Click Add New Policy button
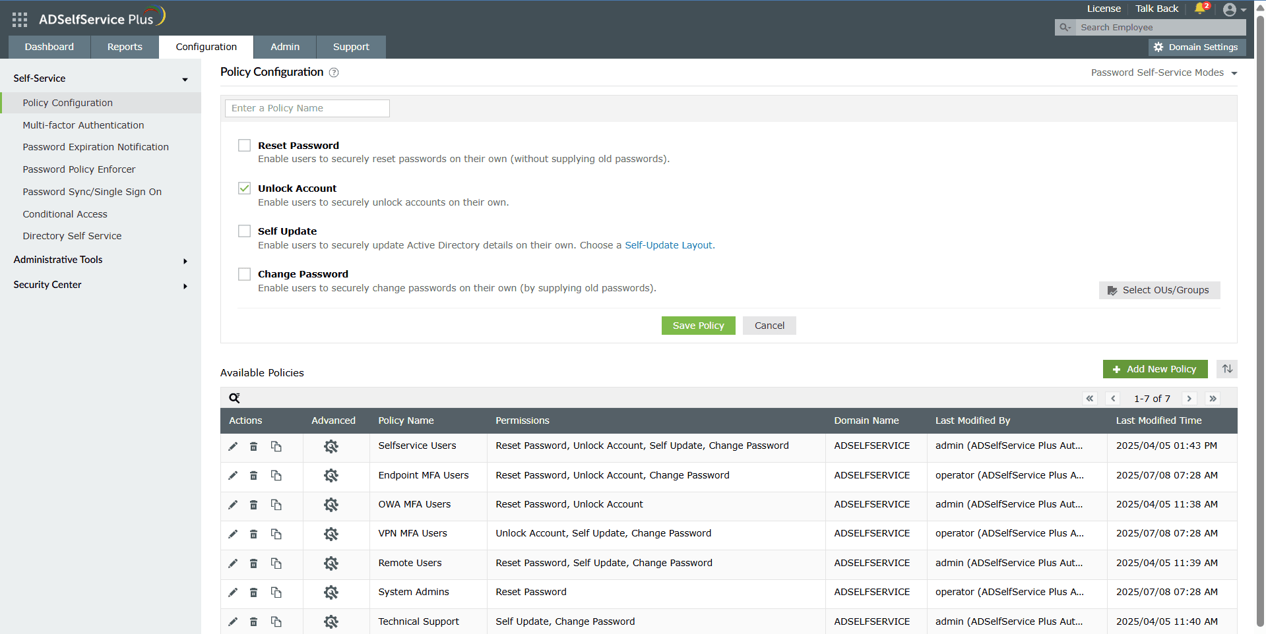Screen dimensions: 1266x634 [1155, 369]
